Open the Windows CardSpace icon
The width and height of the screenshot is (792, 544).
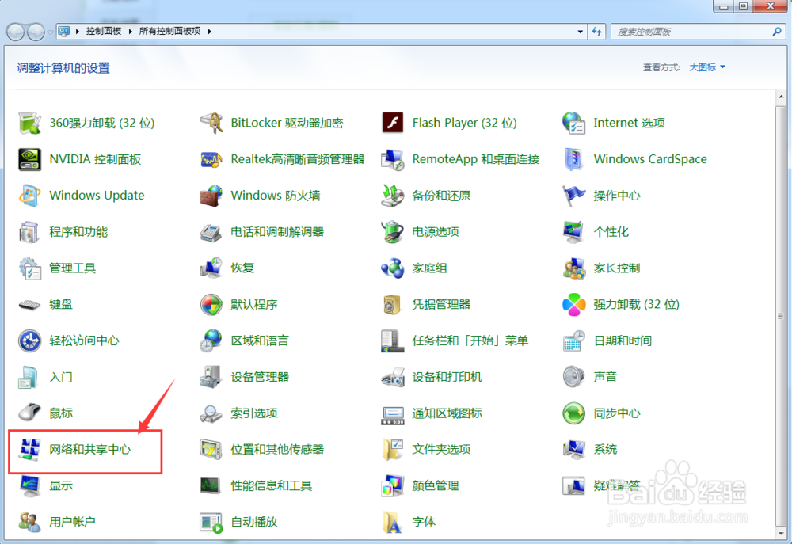click(x=573, y=159)
